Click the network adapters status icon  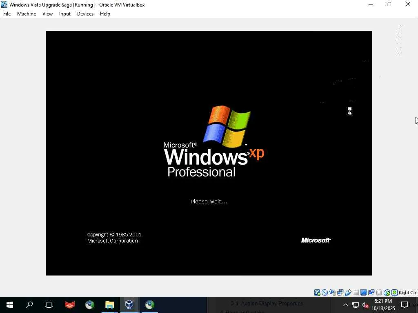pos(340,293)
